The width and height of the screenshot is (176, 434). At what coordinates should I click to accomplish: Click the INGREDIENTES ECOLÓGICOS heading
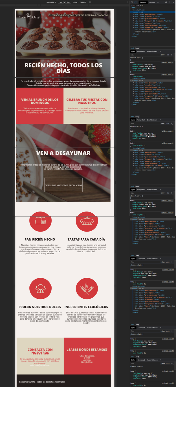click(x=86, y=307)
